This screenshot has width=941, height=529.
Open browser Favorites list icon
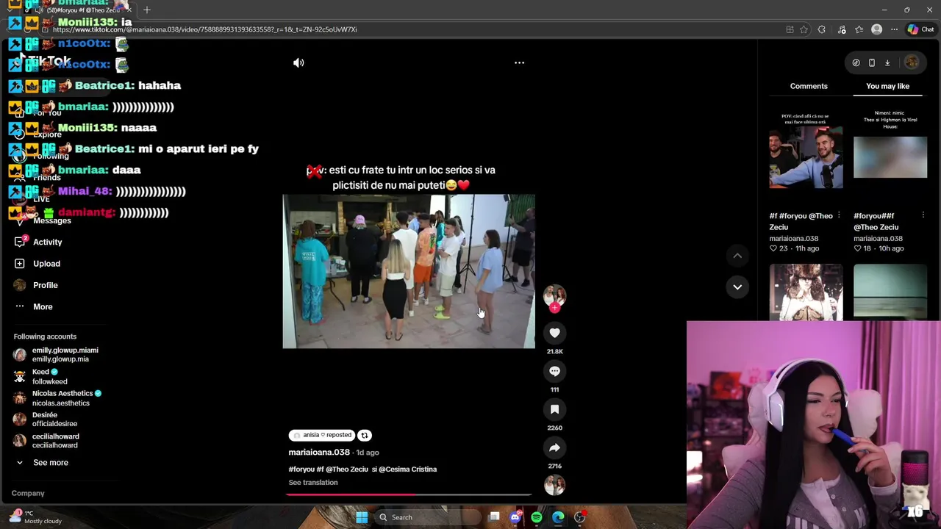click(x=859, y=29)
